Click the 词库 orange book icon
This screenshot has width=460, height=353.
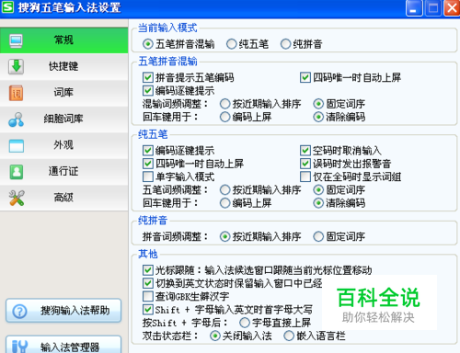click(x=16, y=93)
